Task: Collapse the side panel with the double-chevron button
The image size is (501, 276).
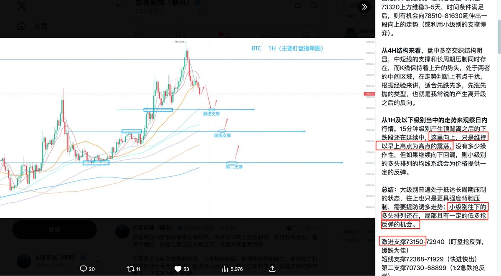Action: (x=364, y=7)
